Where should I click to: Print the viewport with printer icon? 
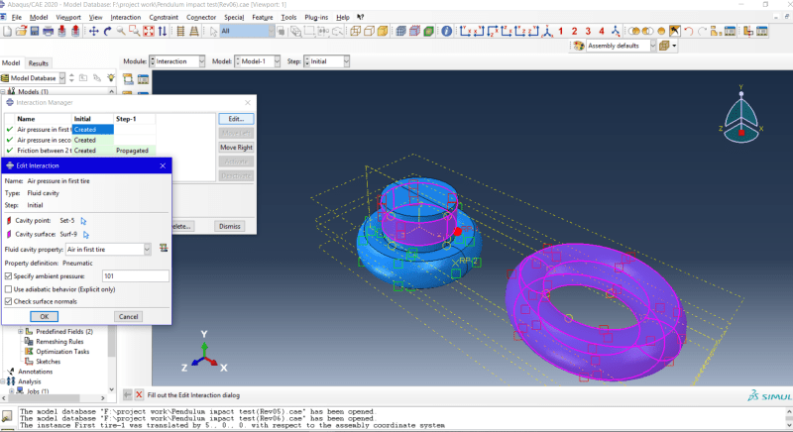click(x=48, y=32)
